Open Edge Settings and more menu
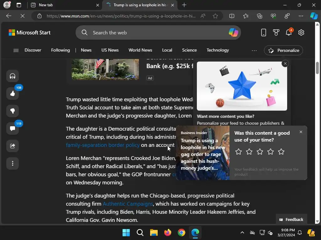The width and height of the screenshot is (321, 240). [301, 16]
